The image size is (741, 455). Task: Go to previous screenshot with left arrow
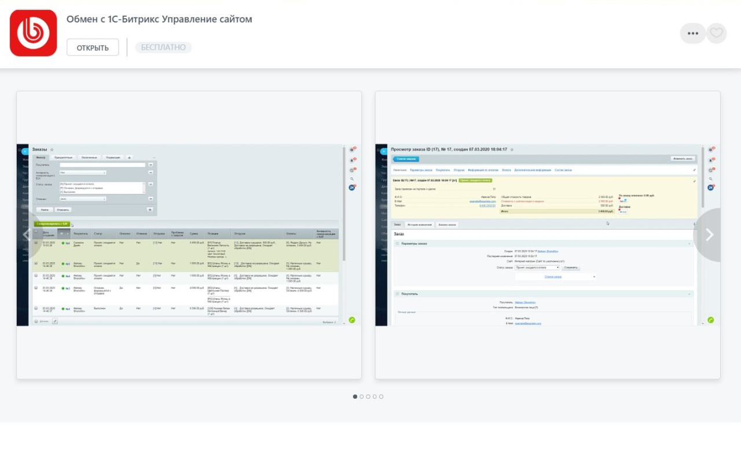27,234
